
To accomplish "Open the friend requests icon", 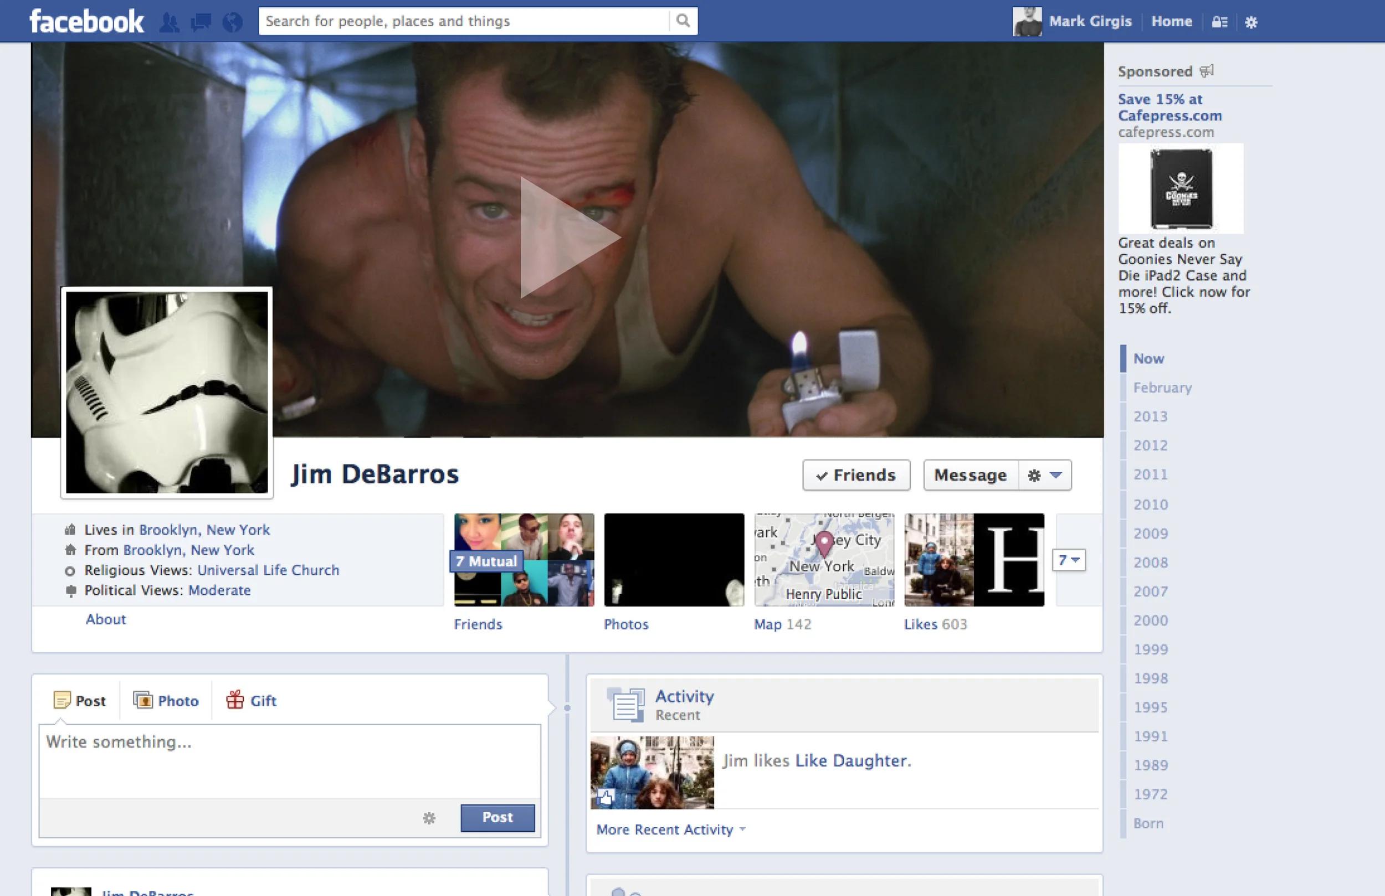I will 170,22.
